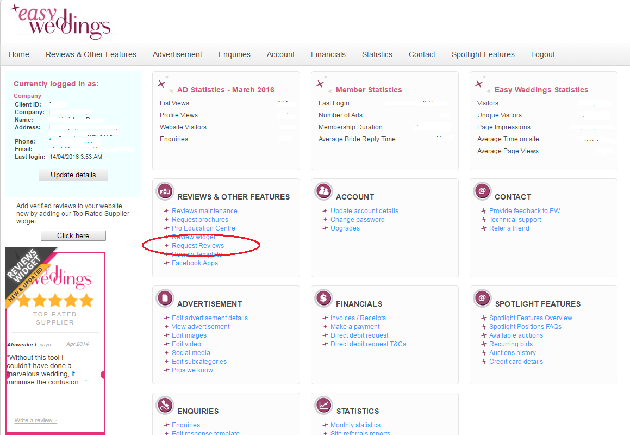Open the Recurring bids link

click(510, 344)
